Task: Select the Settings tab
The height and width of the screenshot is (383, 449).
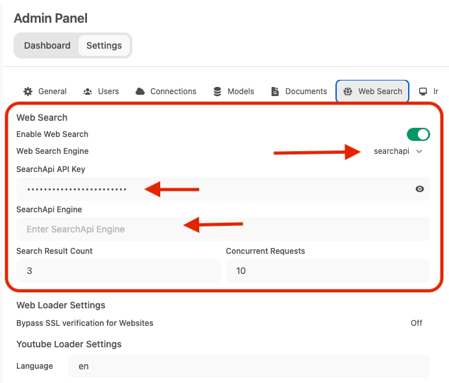Action: click(104, 45)
